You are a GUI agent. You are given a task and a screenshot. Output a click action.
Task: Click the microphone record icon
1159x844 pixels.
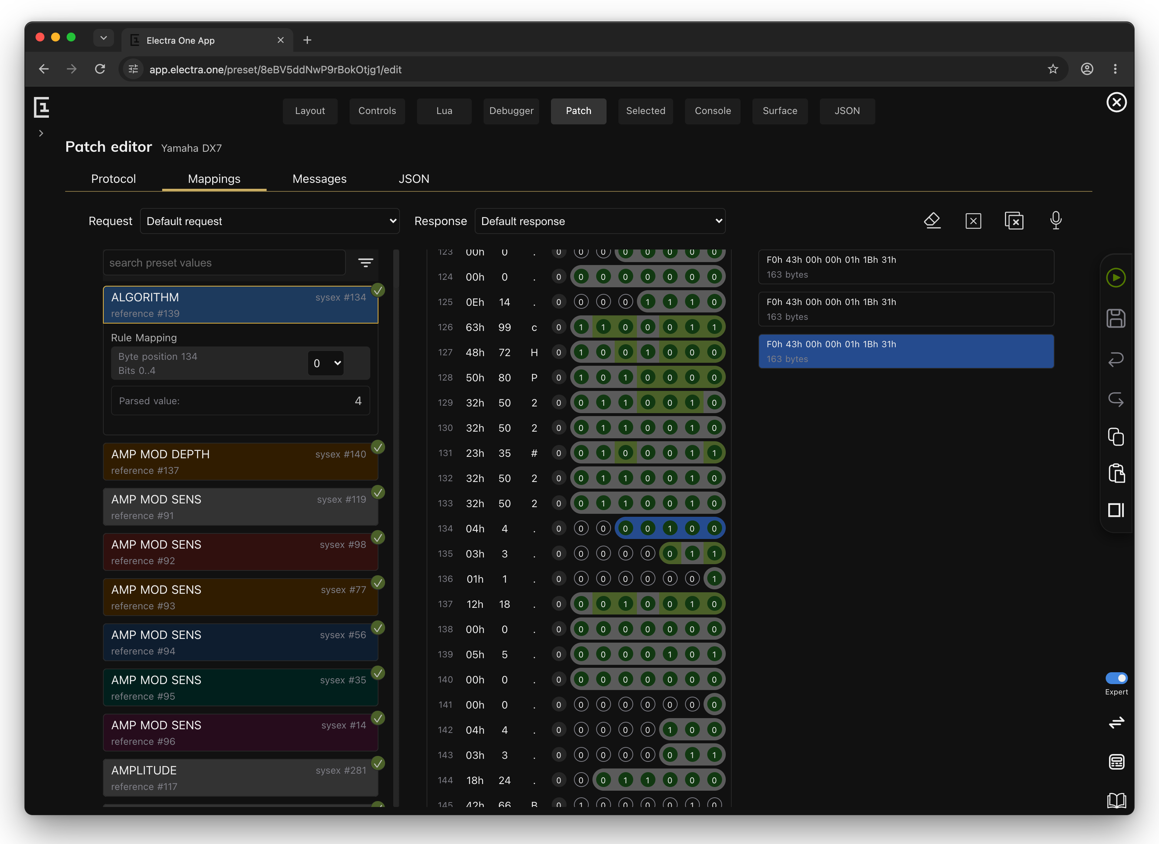tap(1056, 221)
